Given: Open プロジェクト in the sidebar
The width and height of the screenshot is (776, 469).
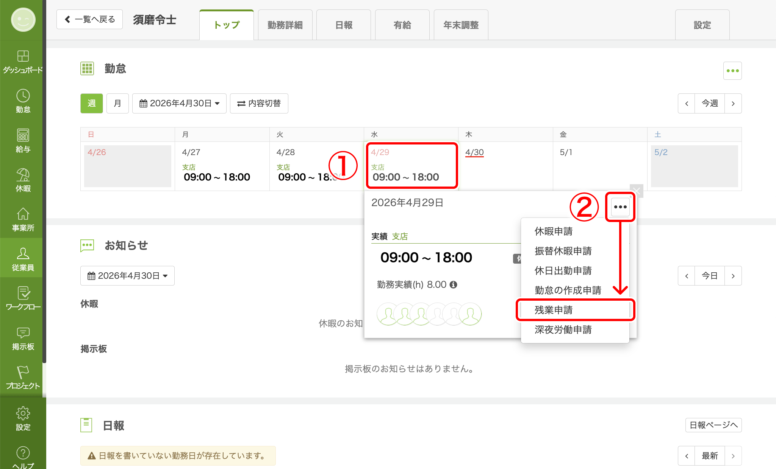Looking at the screenshot, I should coord(23,377).
